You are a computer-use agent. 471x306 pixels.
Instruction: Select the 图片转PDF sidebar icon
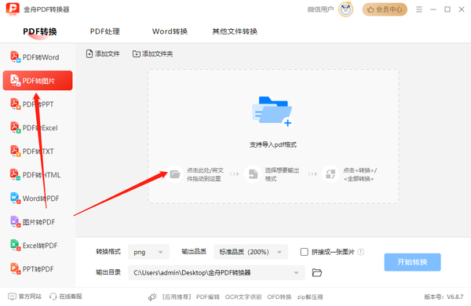click(x=15, y=221)
